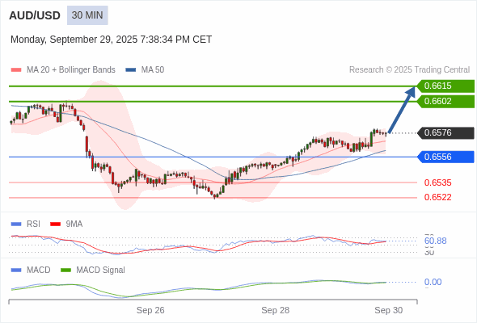The width and height of the screenshot is (477, 323).
Task: Click the MACD Signal legend swatch
Action: (65, 271)
